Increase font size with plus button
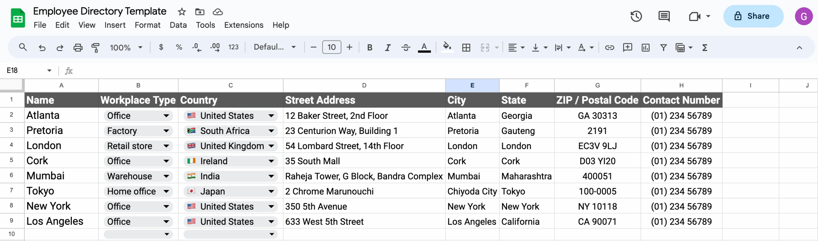The height and width of the screenshot is (241, 818). (350, 47)
